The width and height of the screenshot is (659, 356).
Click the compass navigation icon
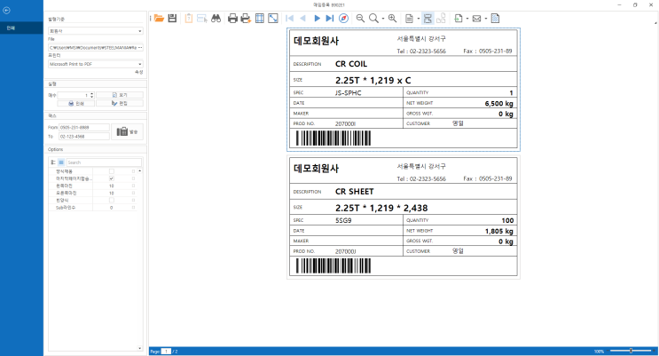(x=344, y=18)
